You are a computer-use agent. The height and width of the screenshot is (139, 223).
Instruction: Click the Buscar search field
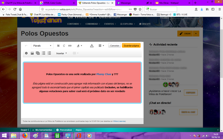(161, 9)
